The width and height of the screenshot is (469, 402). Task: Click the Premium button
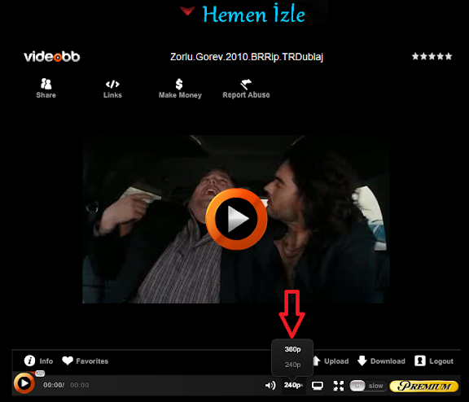(x=424, y=386)
